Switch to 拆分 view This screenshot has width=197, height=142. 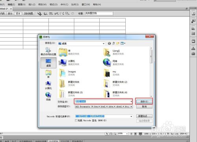[x=10, y=13]
